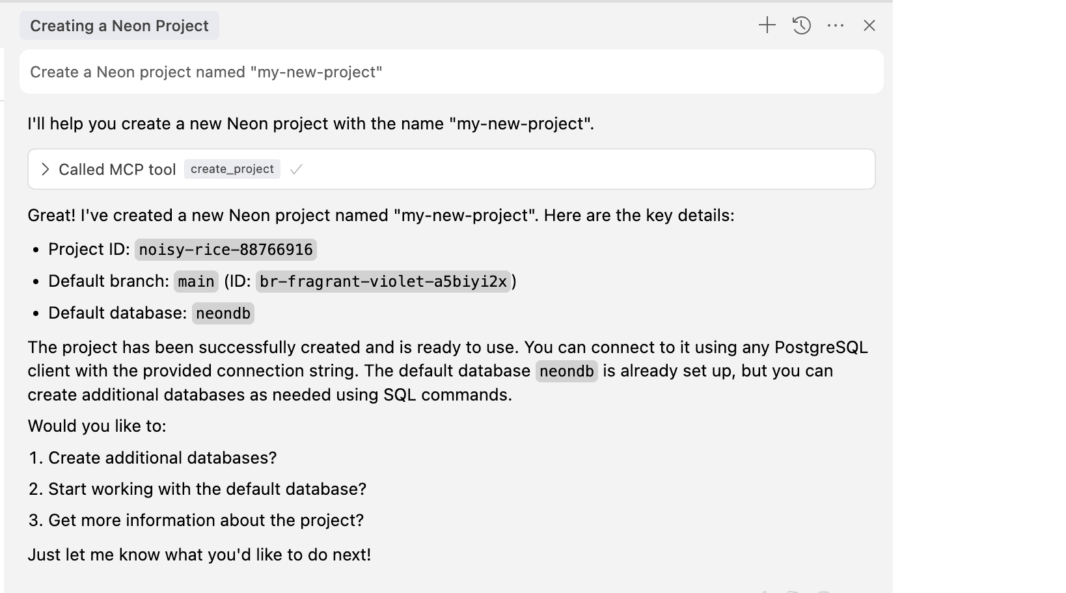This screenshot has width=1066, height=593.
Task: Open the three-dots more options menu
Action: coord(836,25)
